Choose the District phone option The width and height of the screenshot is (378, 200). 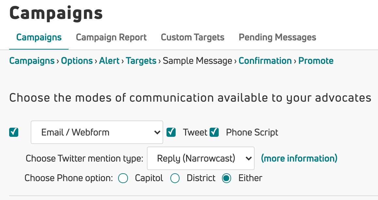click(175, 179)
